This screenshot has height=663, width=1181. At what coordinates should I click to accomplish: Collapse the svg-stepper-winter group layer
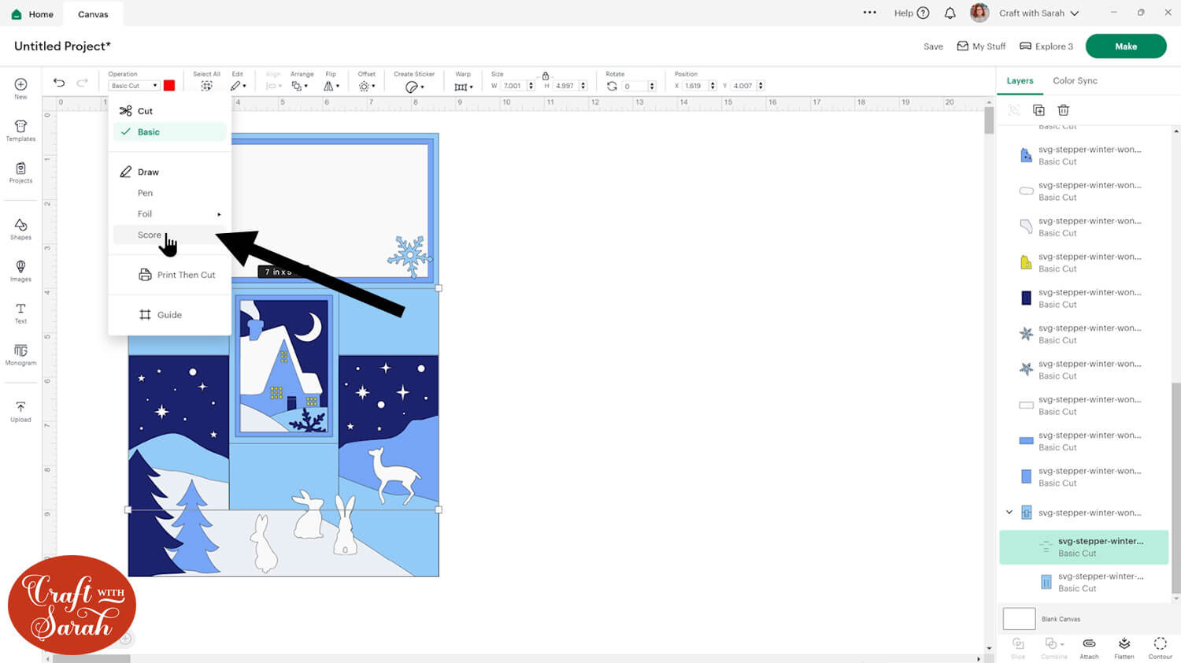(1009, 513)
